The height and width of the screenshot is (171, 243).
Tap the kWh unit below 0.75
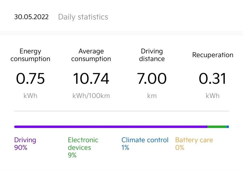click(x=30, y=96)
